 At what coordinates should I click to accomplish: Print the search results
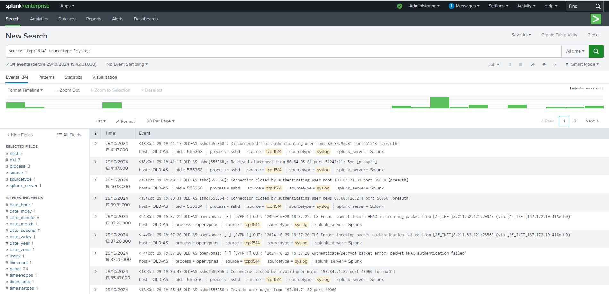544,64
